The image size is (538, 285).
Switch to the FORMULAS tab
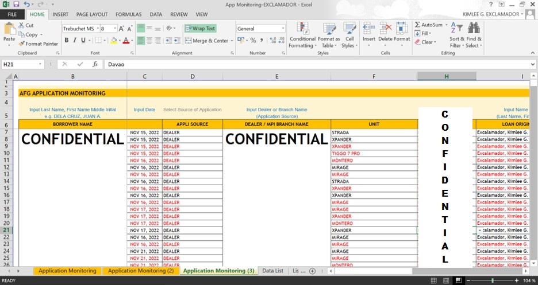(x=128, y=14)
